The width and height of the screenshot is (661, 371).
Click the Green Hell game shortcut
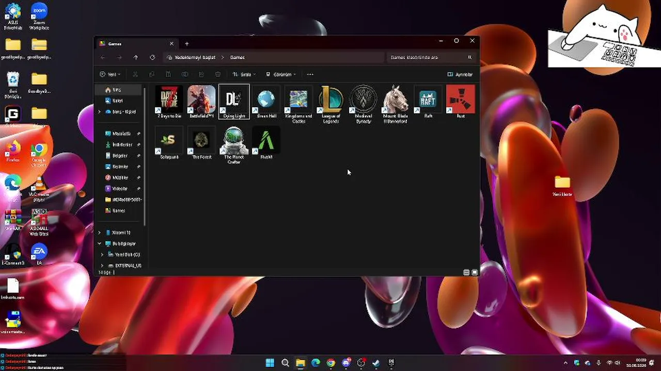[266, 102]
